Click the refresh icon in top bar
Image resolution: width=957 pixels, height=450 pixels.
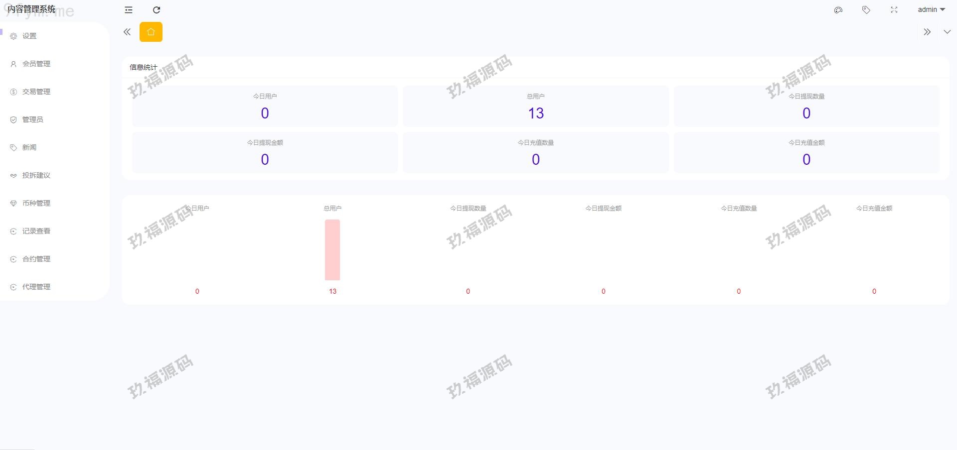[157, 10]
